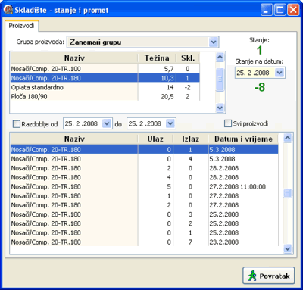Viewport: 303px width, 290px height.
Task: Click the application icon in the title bar
Action: 8,10
